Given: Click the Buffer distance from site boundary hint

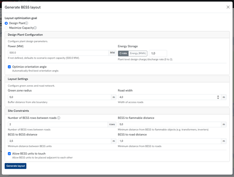Looking at the screenshot, I should pyautogui.click(x=28, y=102).
